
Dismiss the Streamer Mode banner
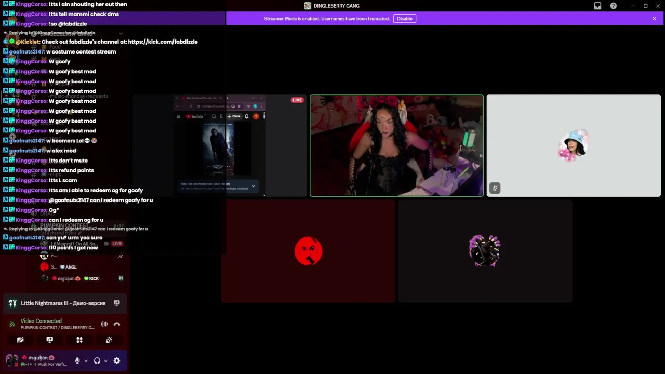pos(654,19)
